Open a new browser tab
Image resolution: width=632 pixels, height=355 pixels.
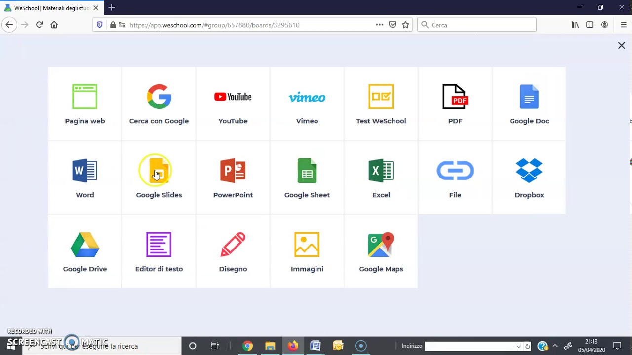pyautogui.click(x=112, y=8)
